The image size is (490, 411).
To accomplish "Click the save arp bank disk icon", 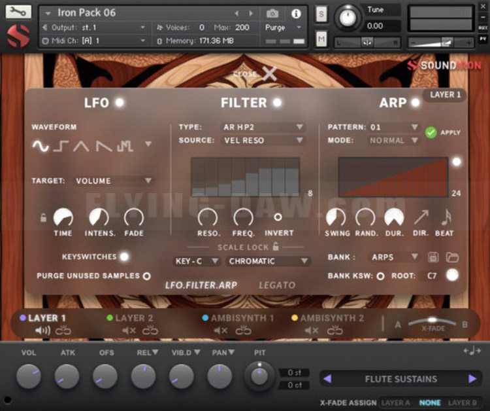I will [x=433, y=258].
